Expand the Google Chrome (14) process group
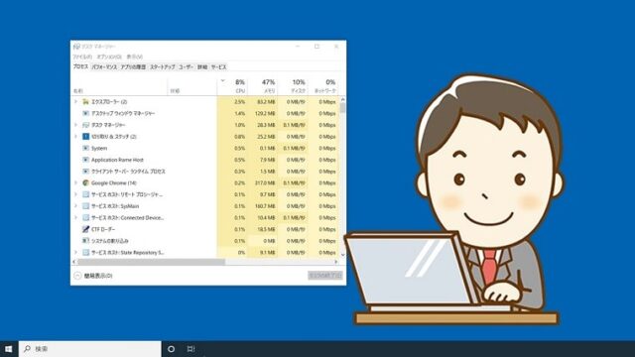 75,182
